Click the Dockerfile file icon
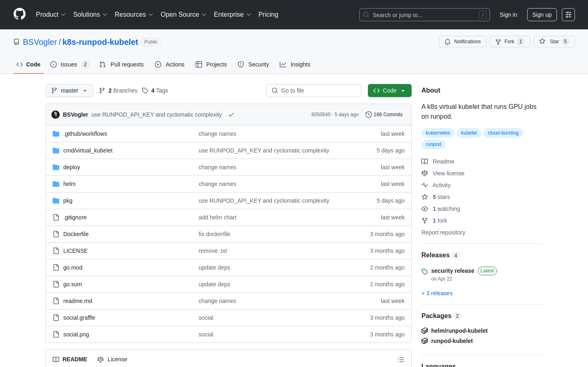 point(56,234)
